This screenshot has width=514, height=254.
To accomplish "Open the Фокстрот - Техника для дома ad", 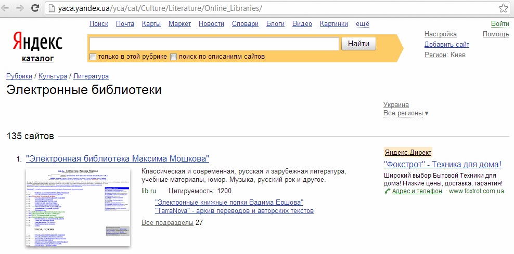I will coord(443,164).
